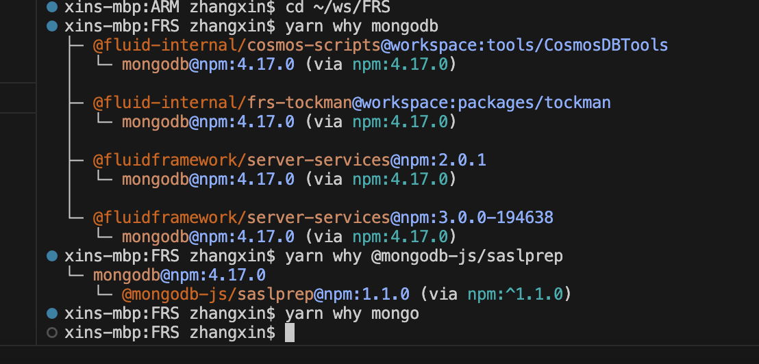Viewport: 759px width, 364px height.
Task: Focus the terminal cursor block at the last prompt
Action: [290, 333]
